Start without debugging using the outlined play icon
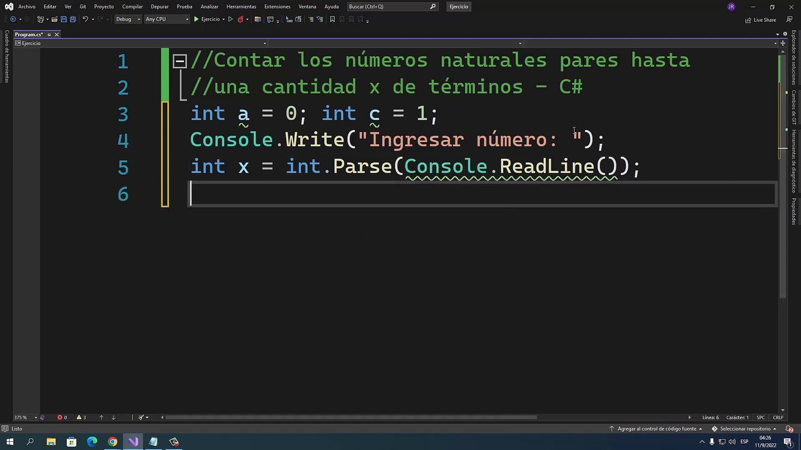Screen dimensions: 801x450 point(230,19)
